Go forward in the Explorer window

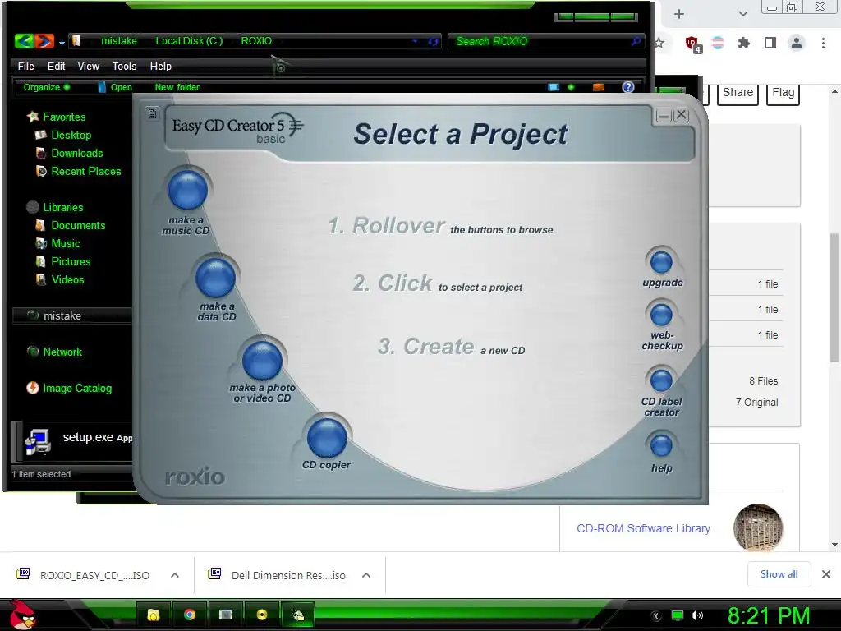pos(44,41)
